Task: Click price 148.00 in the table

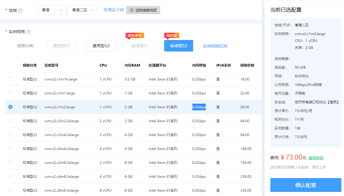Action: [246, 149]
